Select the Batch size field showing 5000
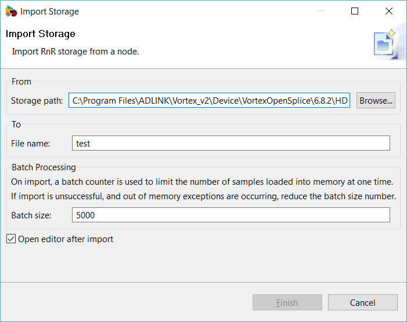Image resolution: width=407 pixels, height=322 pixels. pyautogui.click(x=230, y=215)
